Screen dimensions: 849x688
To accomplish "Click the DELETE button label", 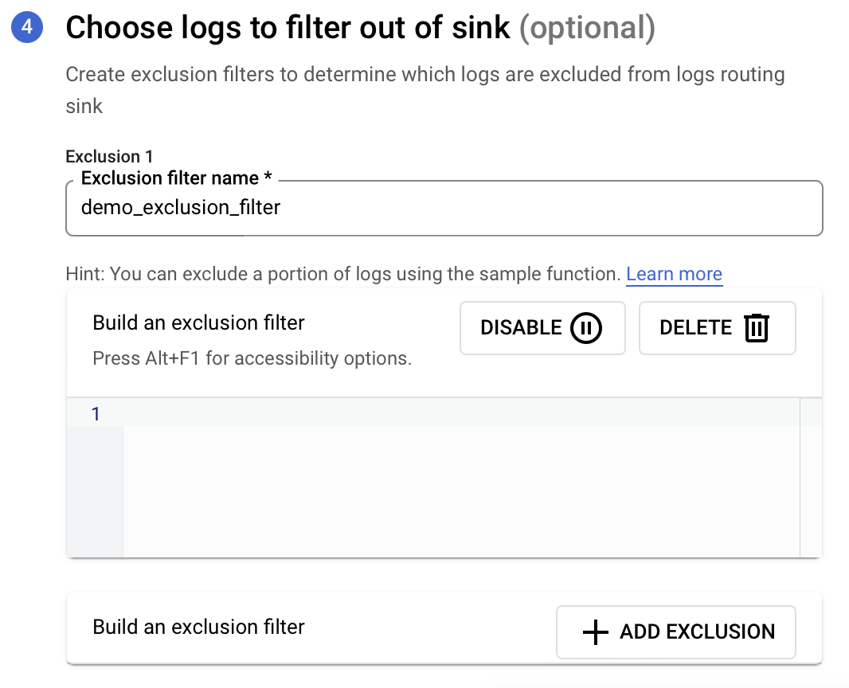I will coord(696,328).
